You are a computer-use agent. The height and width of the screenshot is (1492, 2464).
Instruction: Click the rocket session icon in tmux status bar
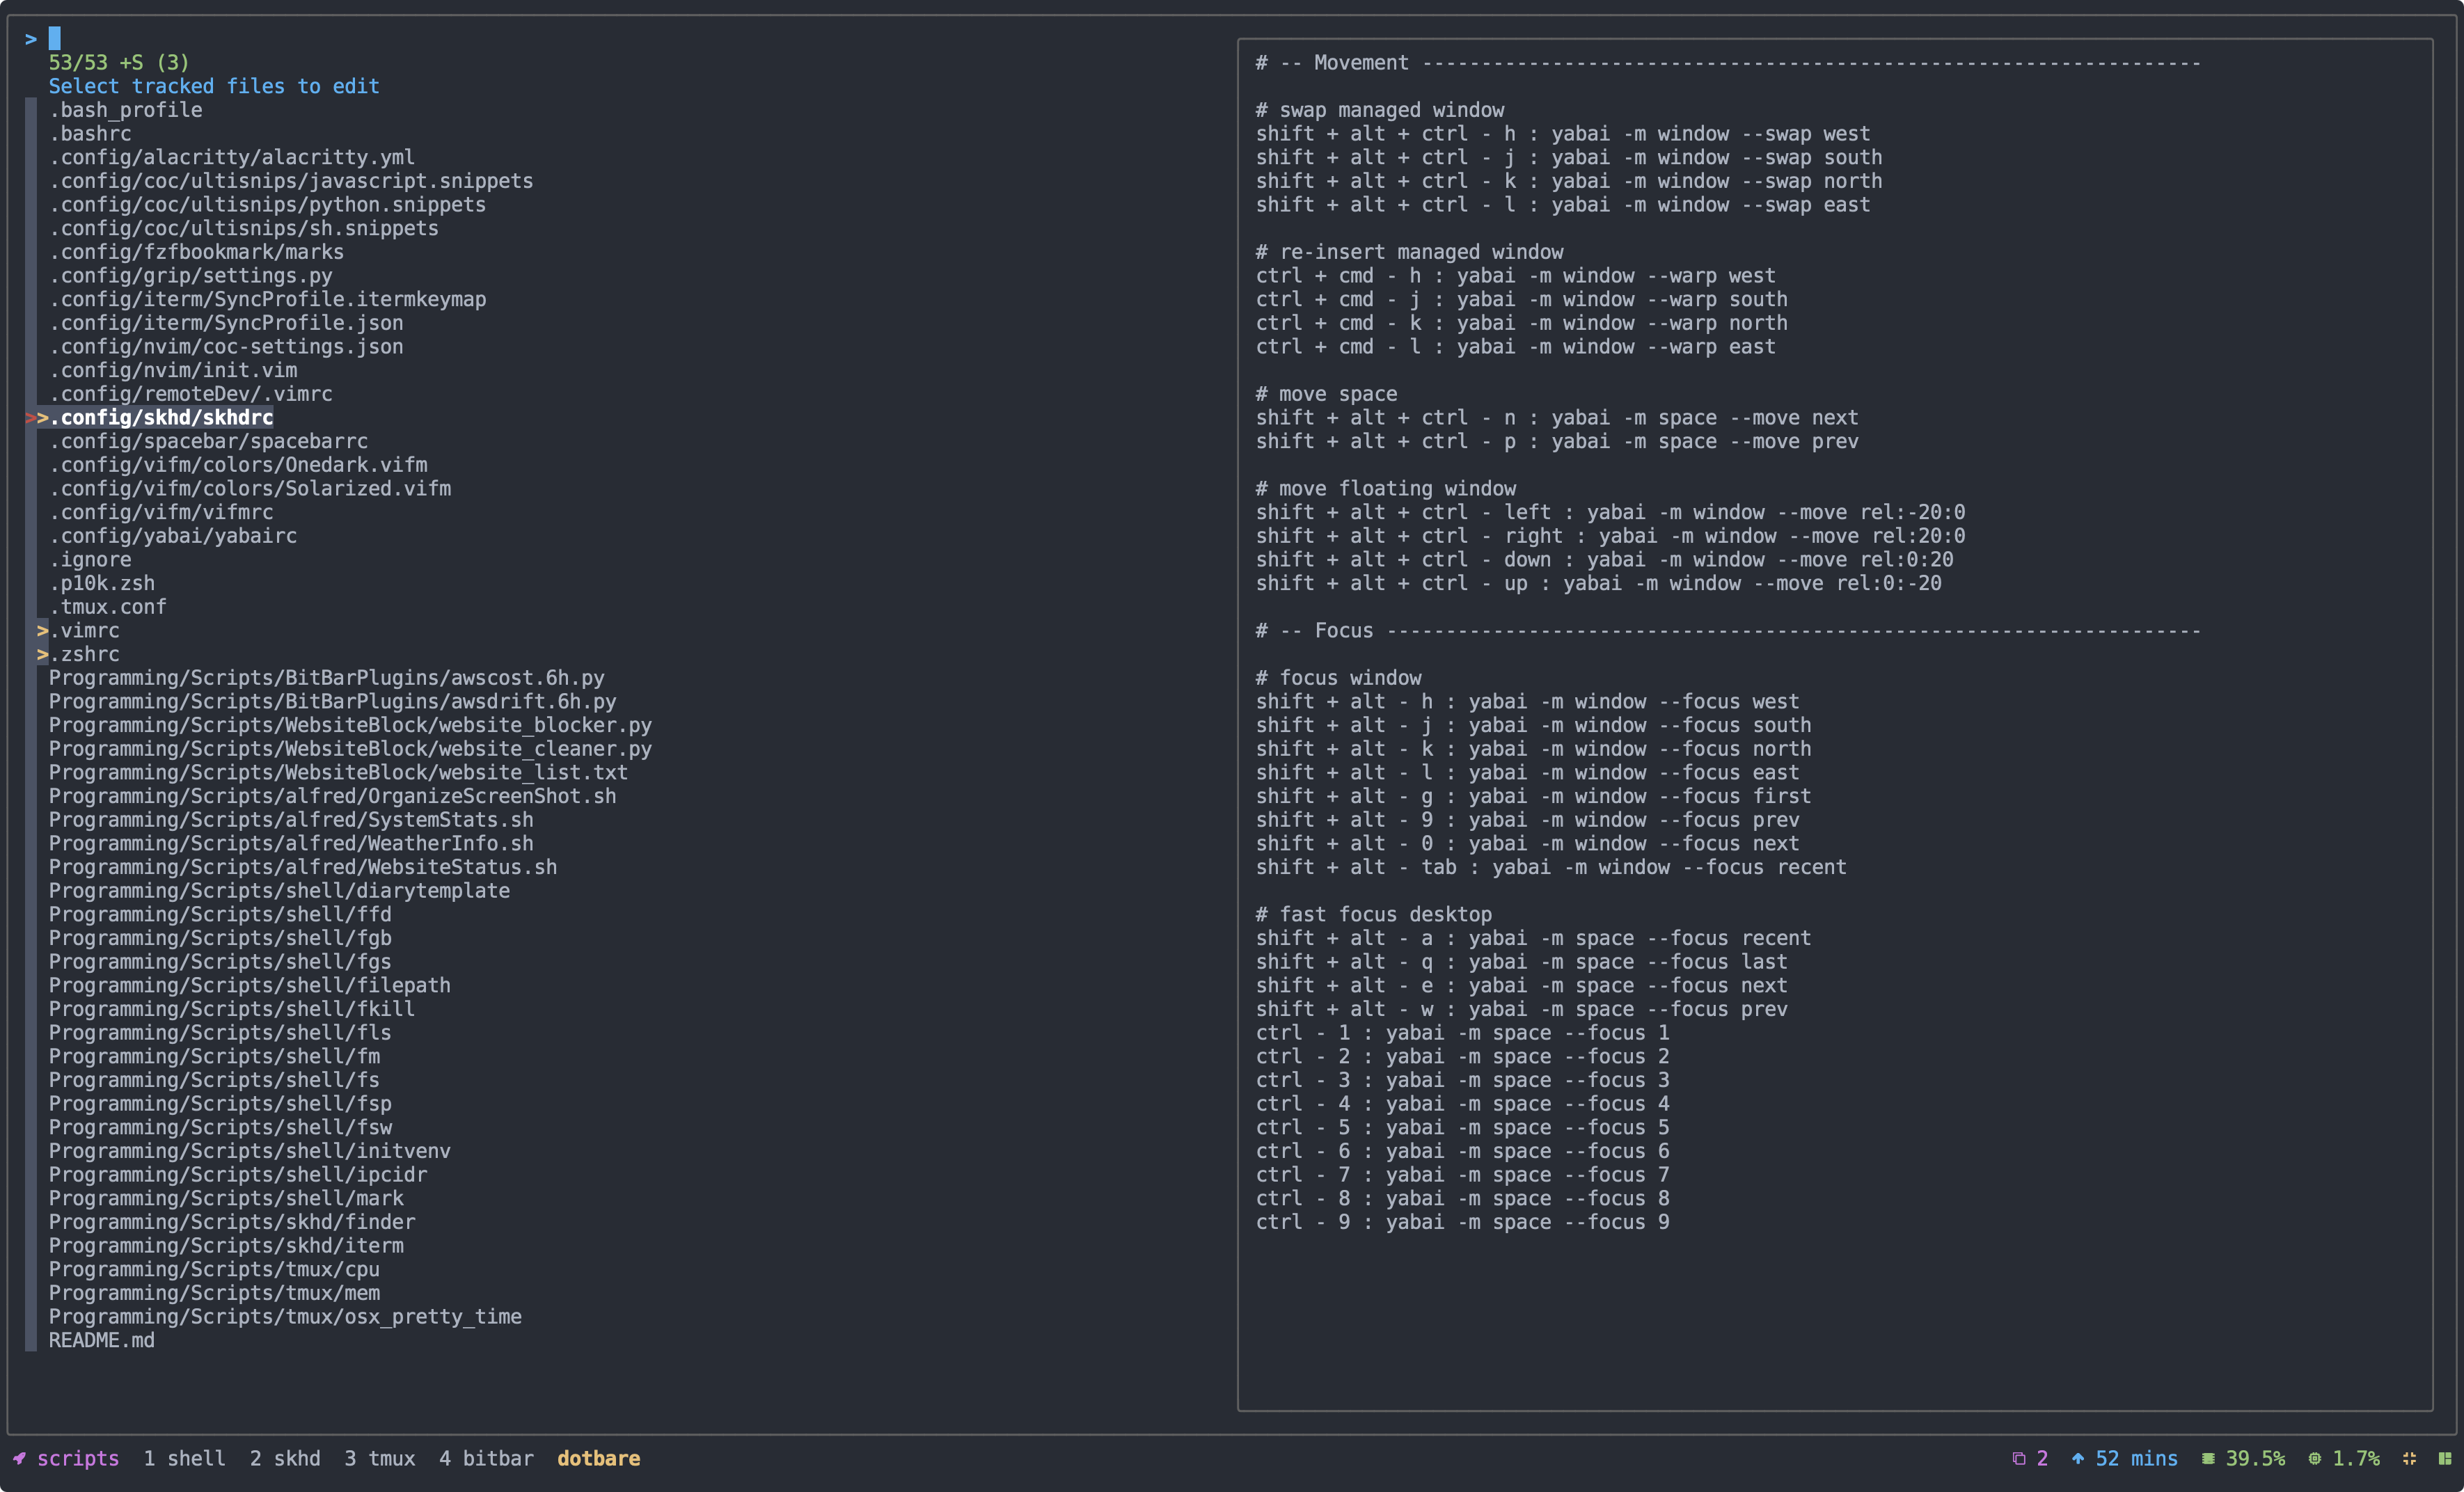[x=20, y=1458]
